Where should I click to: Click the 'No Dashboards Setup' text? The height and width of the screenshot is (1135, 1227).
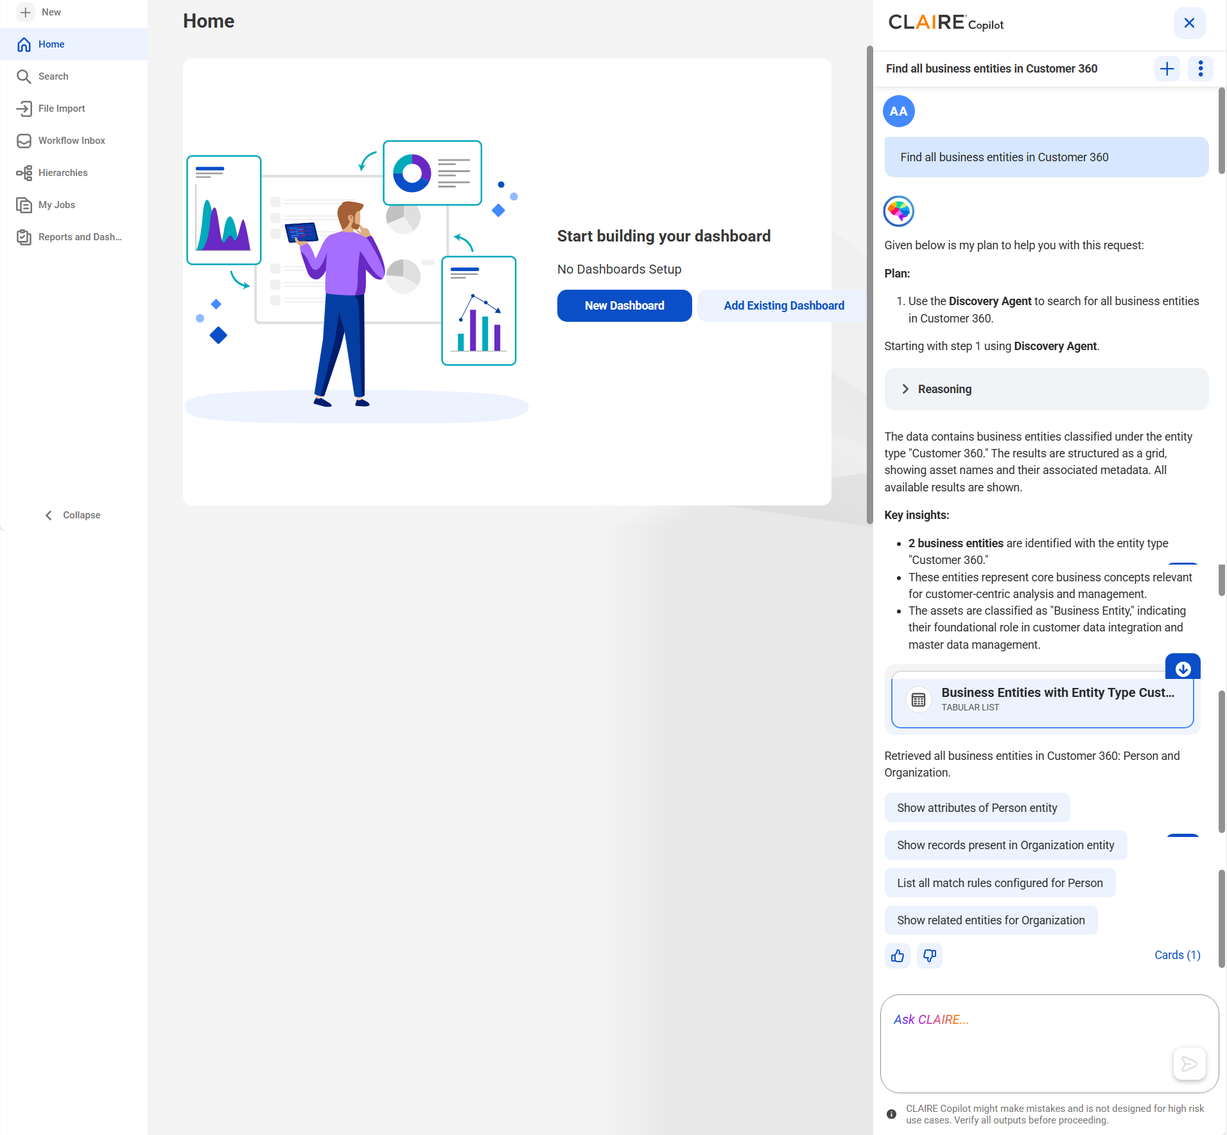coord(619,270)
